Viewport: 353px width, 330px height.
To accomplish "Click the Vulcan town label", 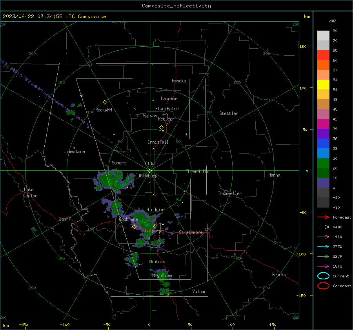I will tap(199, 292).
